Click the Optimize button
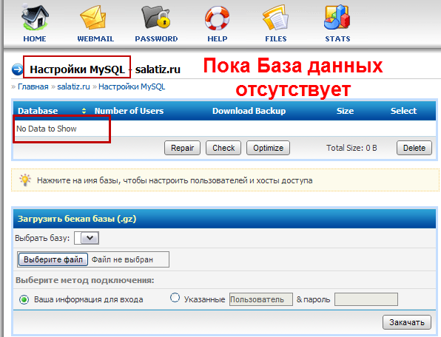The height and width of the screenshot is (337, 441). 268,148
